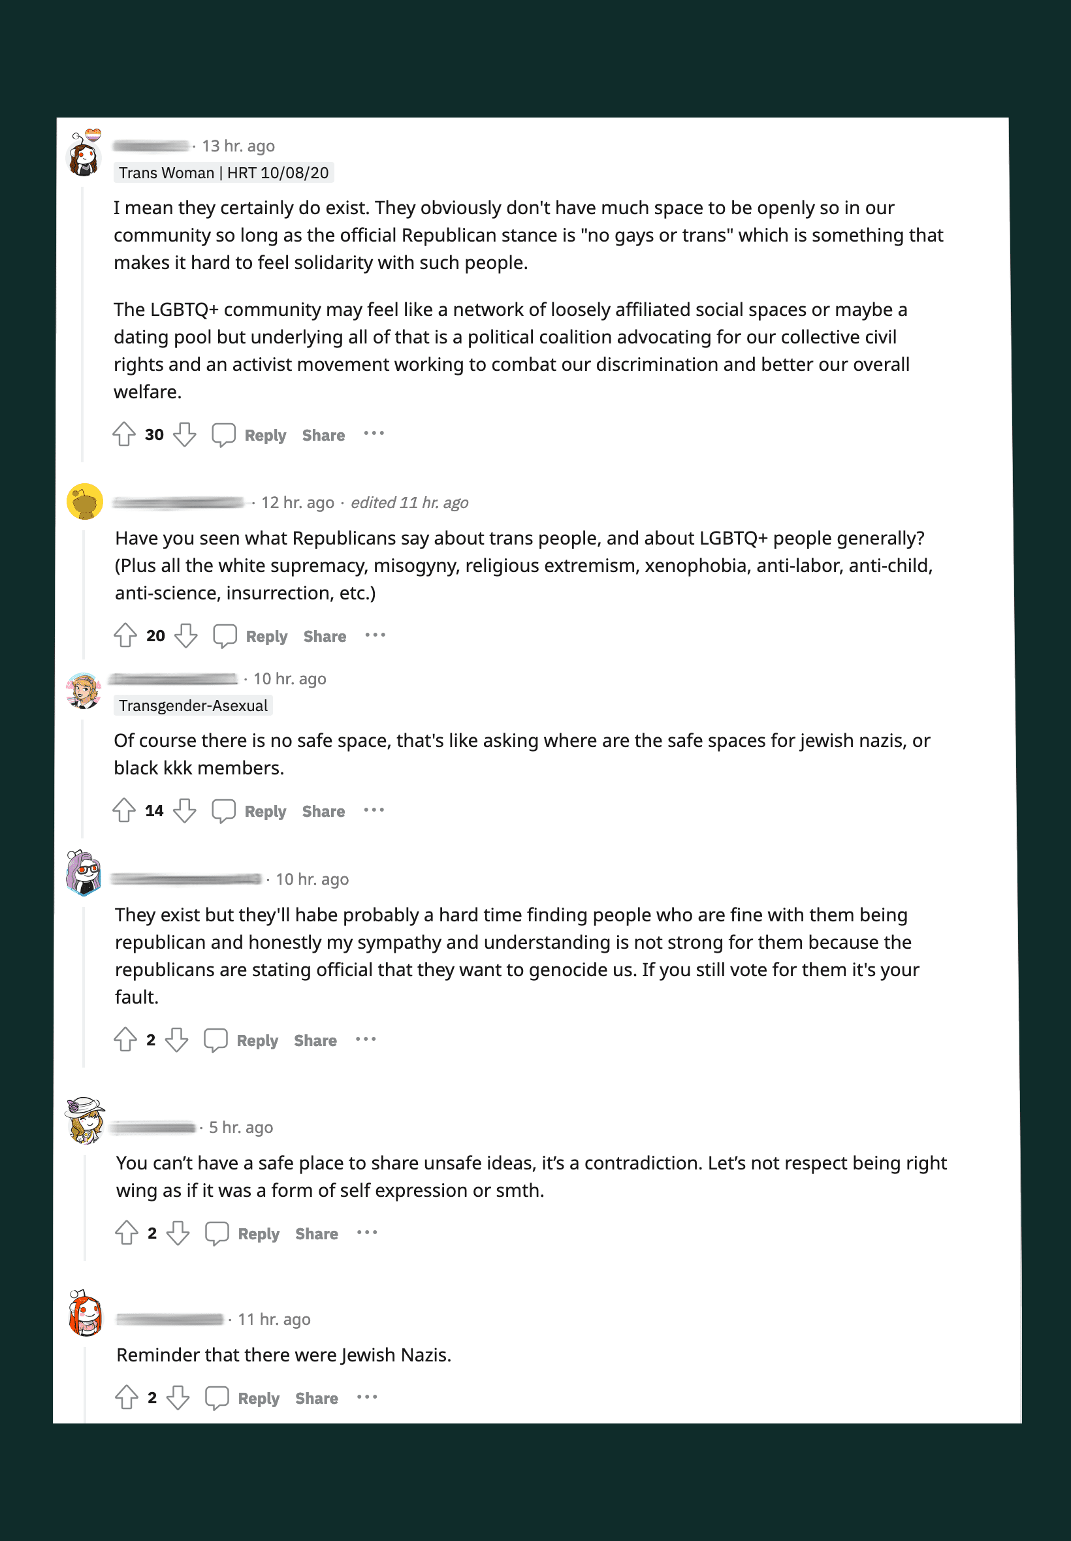Upvote the 'They exist but they'll habe' comment
The image size is (1071, 1541).
pyautogui.click(x=125, y=1040)
